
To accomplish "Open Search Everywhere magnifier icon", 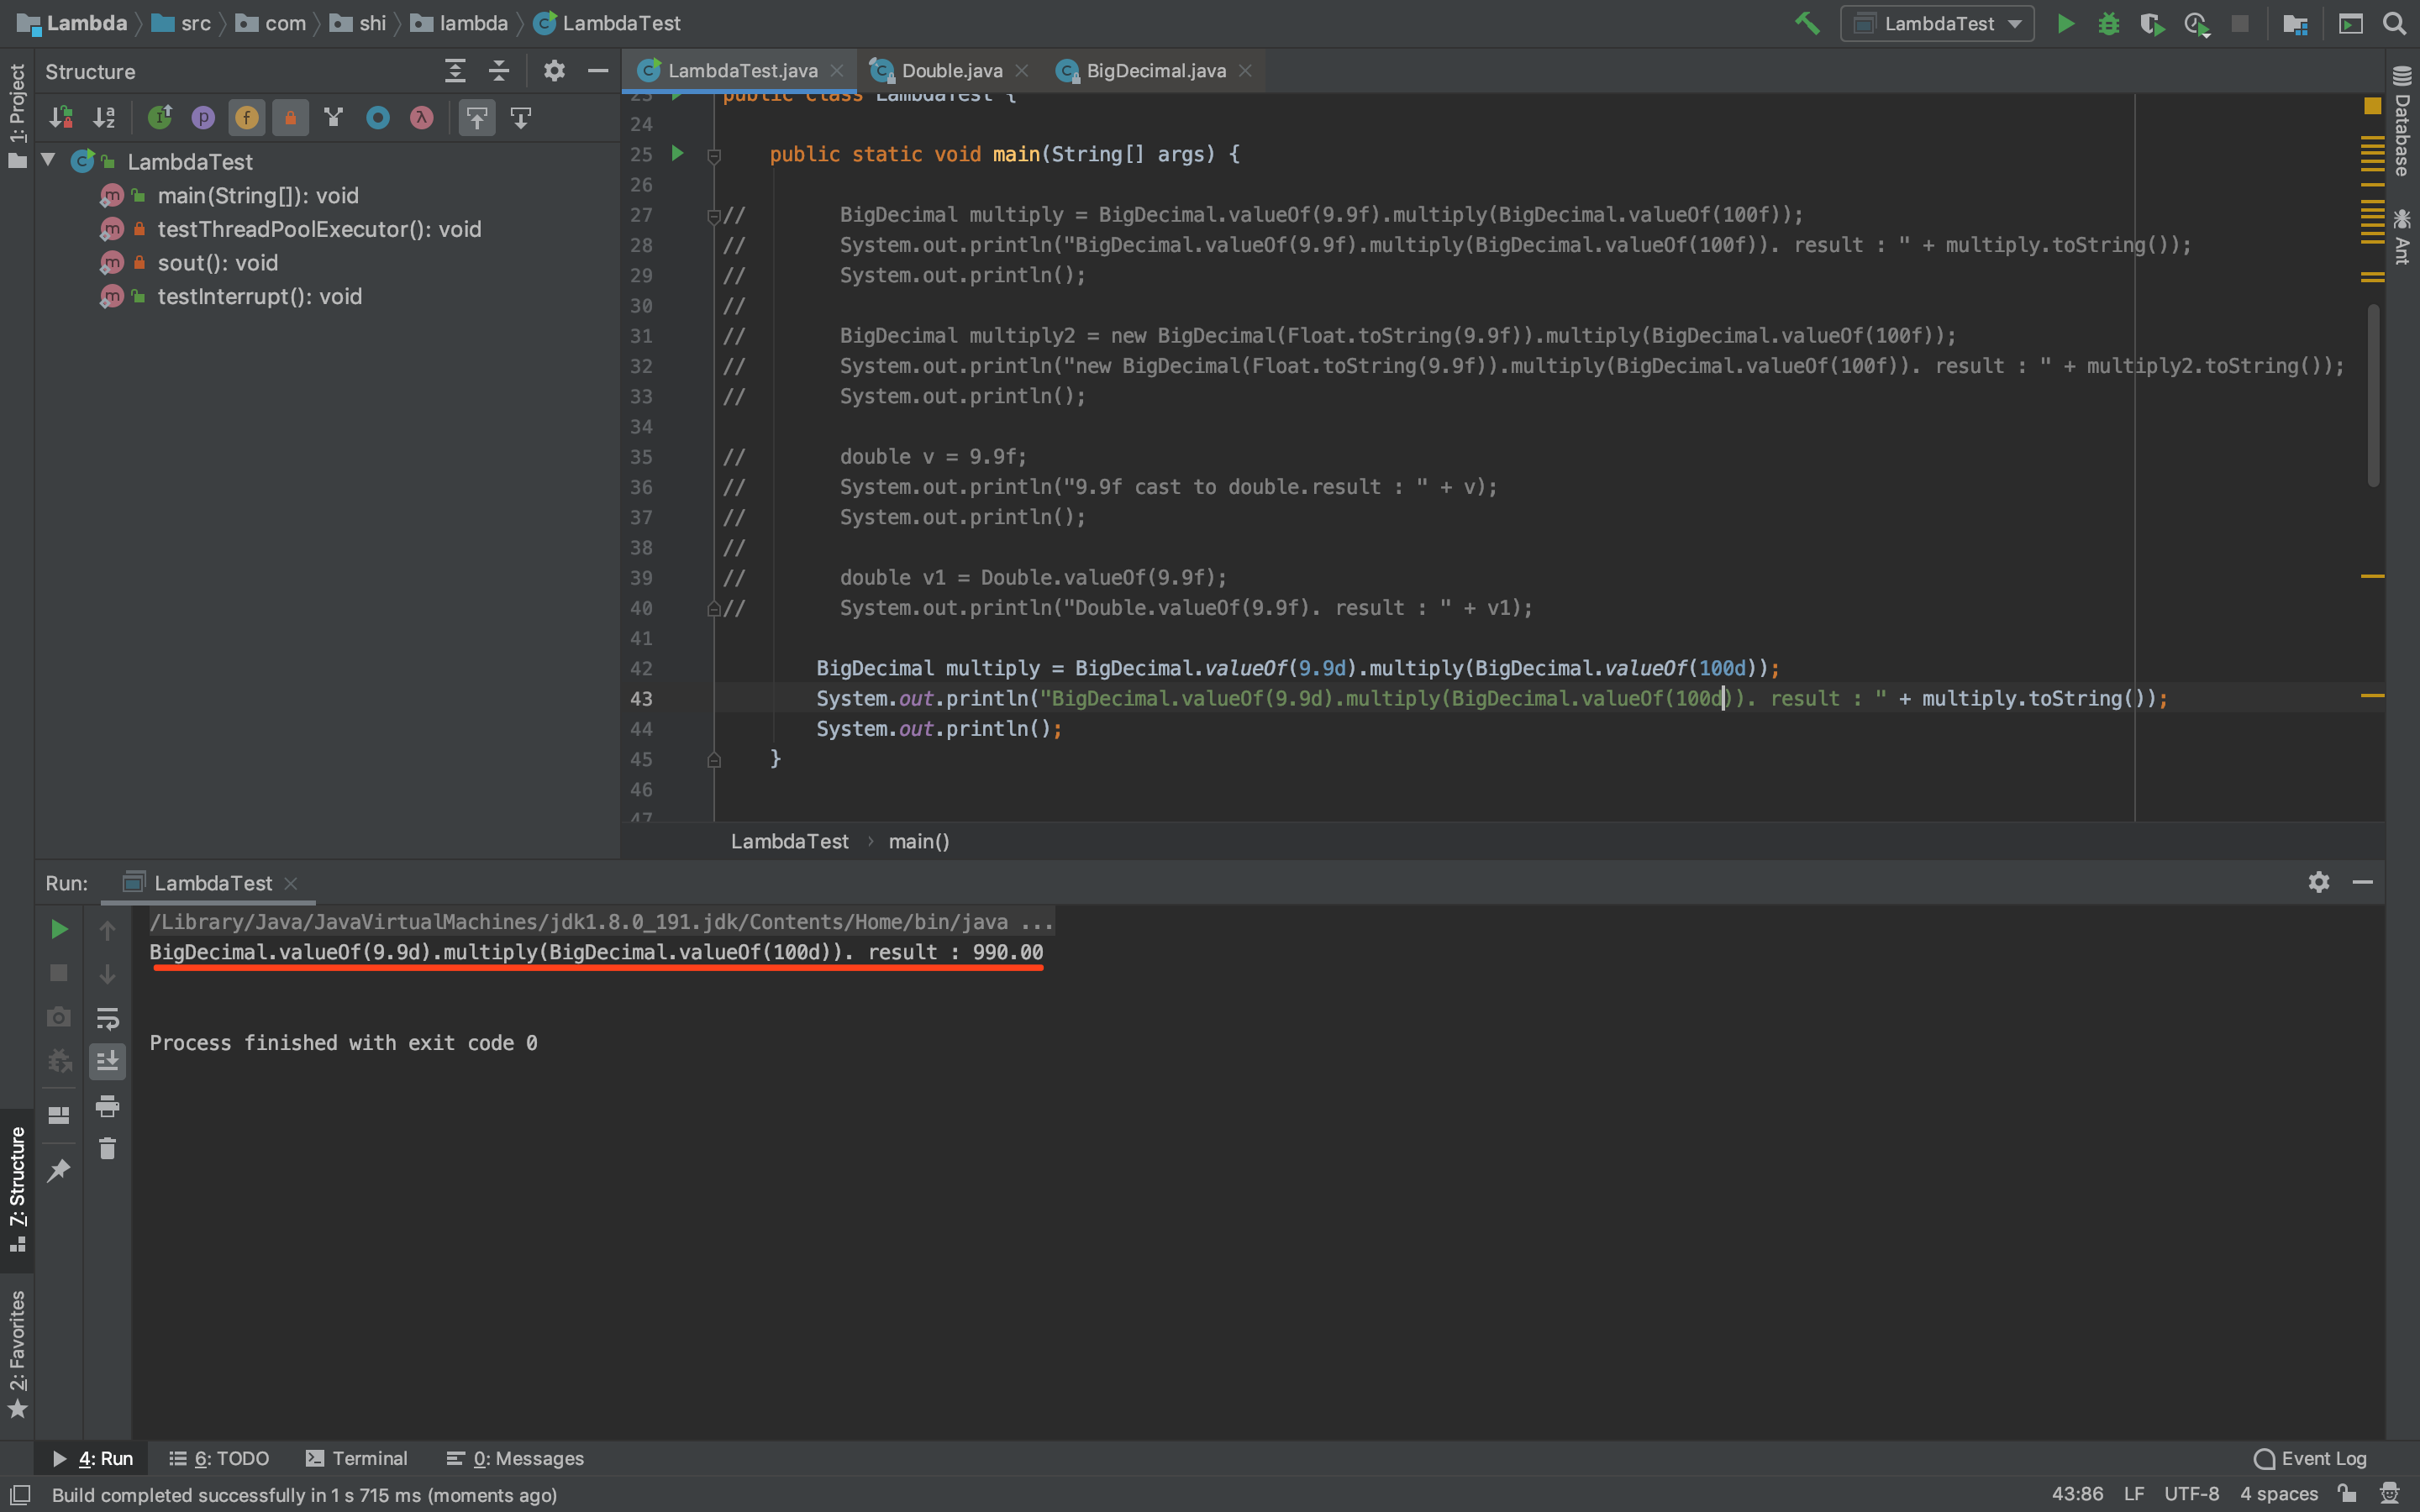I will tap(2394, 23).
